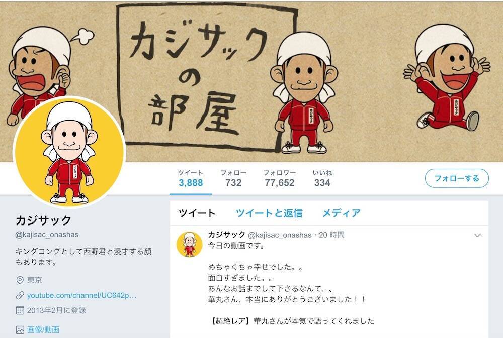Screen dimensions: 503x338
Task: Open the tweet options chevron menu
Action: [x=477, y=236]
